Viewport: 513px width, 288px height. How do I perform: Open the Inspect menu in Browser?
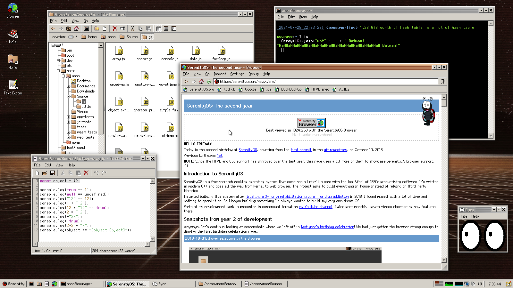[220, 74]
